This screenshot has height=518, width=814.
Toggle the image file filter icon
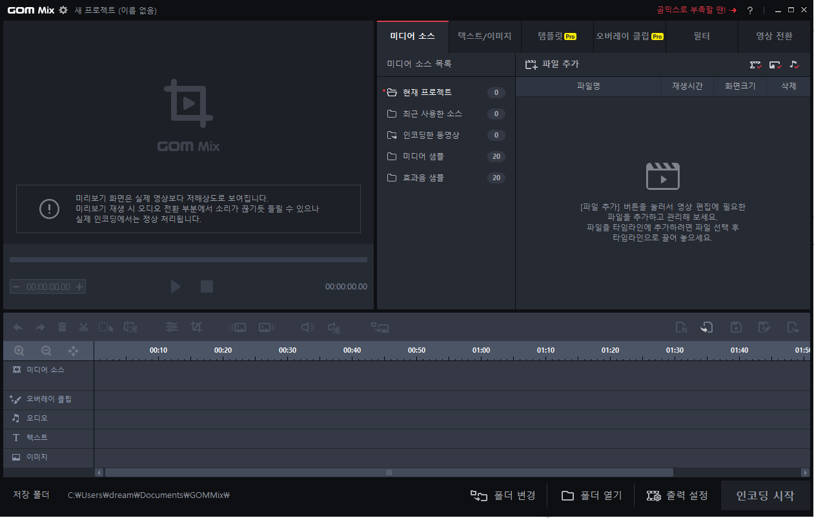click(775, 65)
